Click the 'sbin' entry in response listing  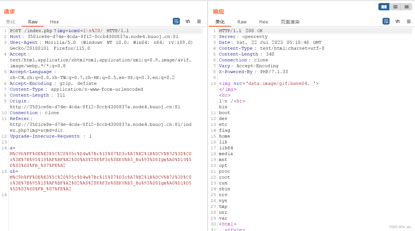pyautogui.click(x=225, y=189)
